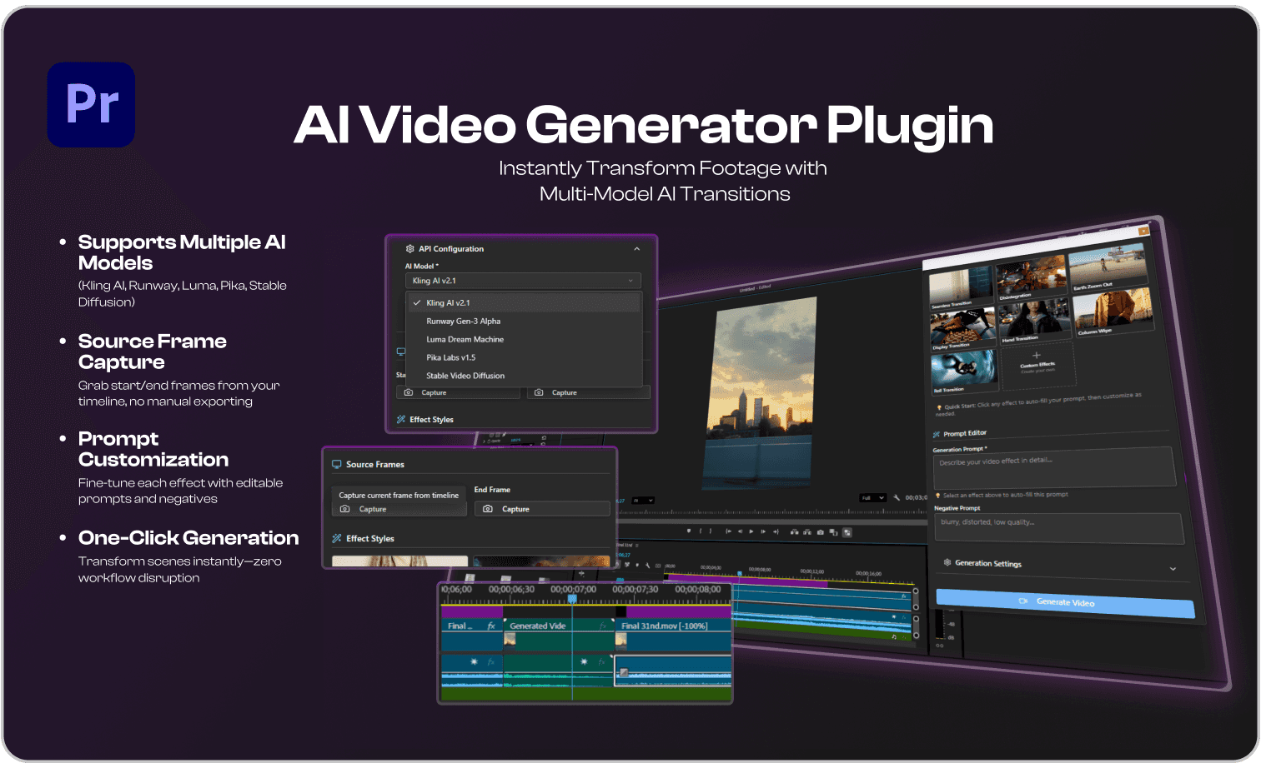Click fx badge on the first Final clip
The image size is (1261, 768).
[x=491, y=626]
